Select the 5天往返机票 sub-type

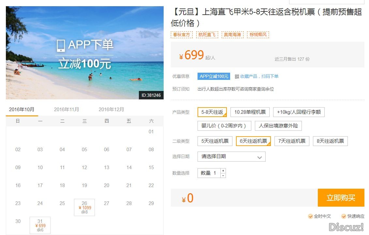pos(215,141)
